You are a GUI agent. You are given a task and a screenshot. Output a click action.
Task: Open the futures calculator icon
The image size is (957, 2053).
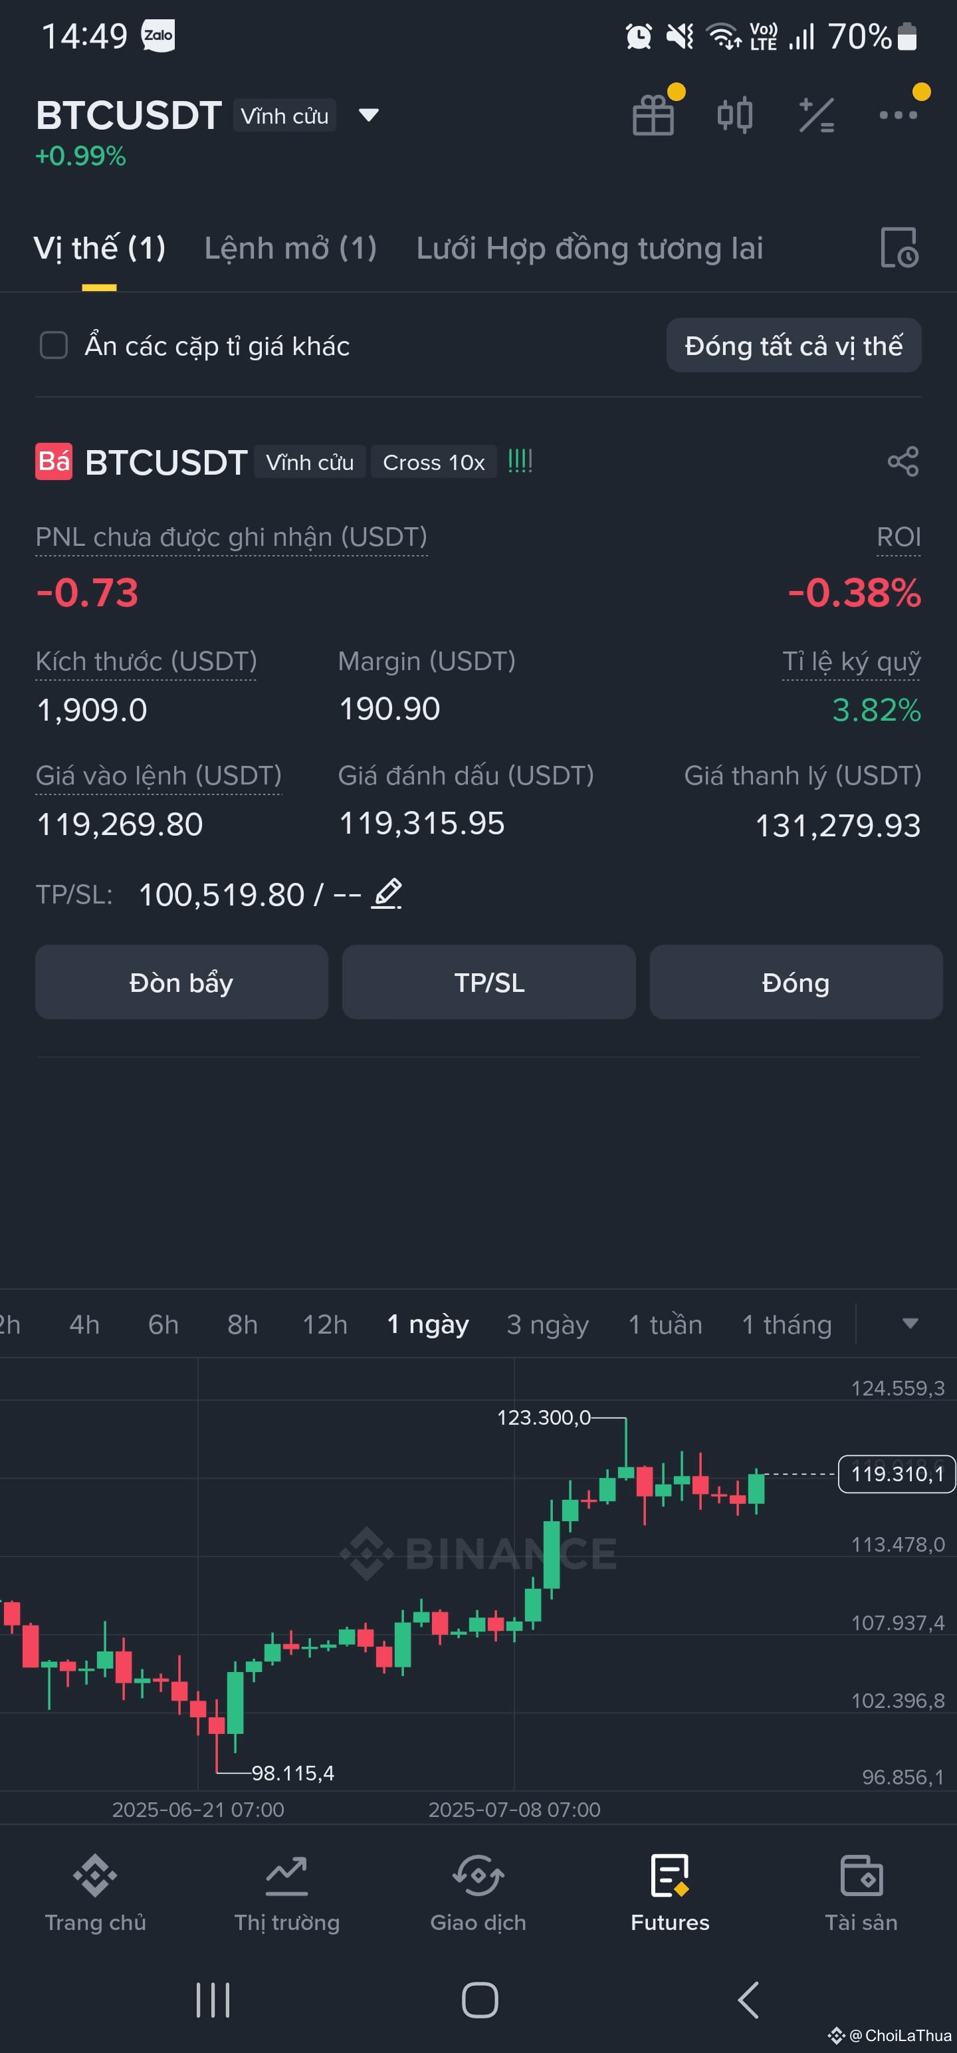[817, 115]
